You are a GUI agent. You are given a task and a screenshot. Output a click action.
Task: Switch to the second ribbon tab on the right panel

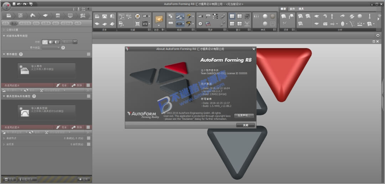pos(292,9)
